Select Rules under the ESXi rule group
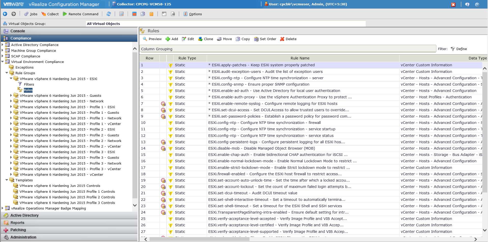This screenshot has width=488, height=242. click(28, 90)
